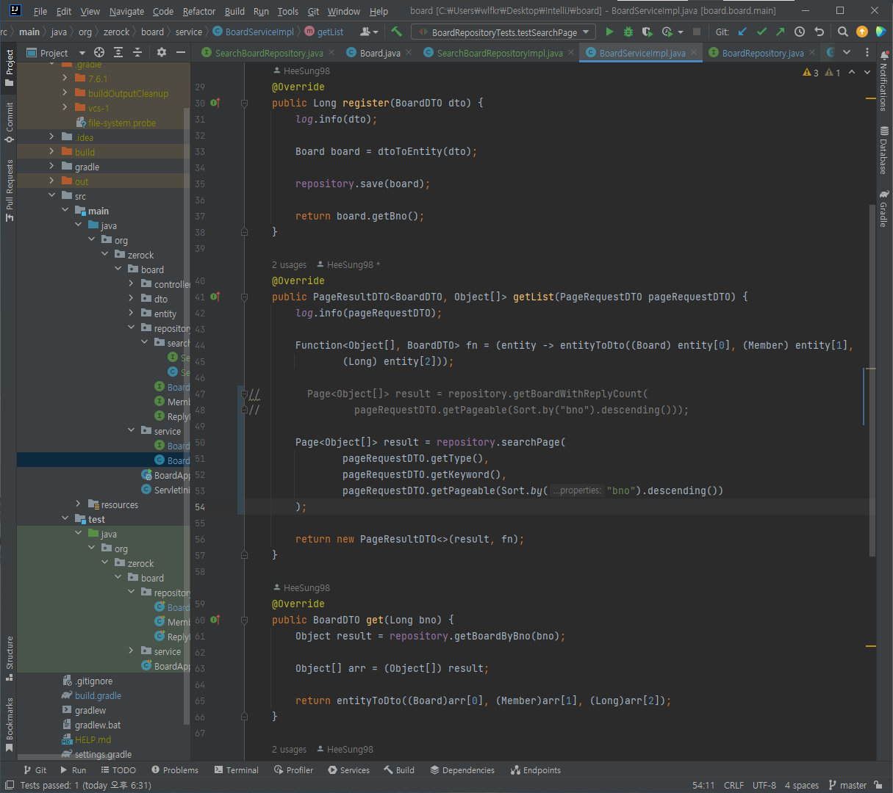Show hidden editor tabs dropdown chevron
The image size is (893, 793).
click(x=847, y=52)
